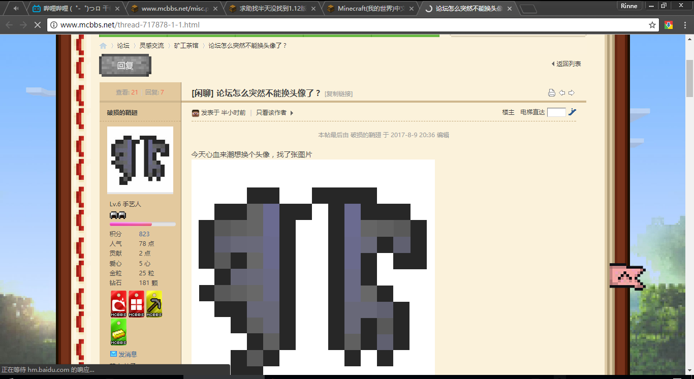
Task: Click the [闲聊] thread category tag
Action: pos(203,93)
